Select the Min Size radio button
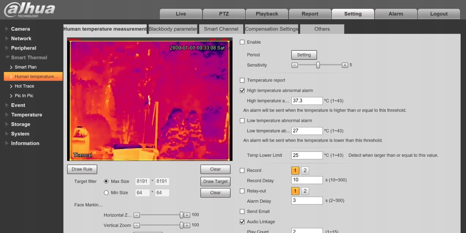This screenshot has width=466, height=233. [x=106, y=193]
